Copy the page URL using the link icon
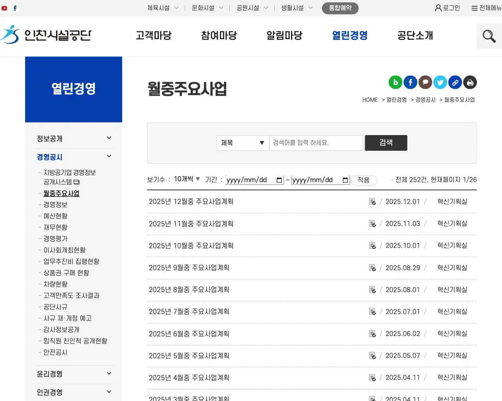502x401 pixels. (x=455, y=82)
